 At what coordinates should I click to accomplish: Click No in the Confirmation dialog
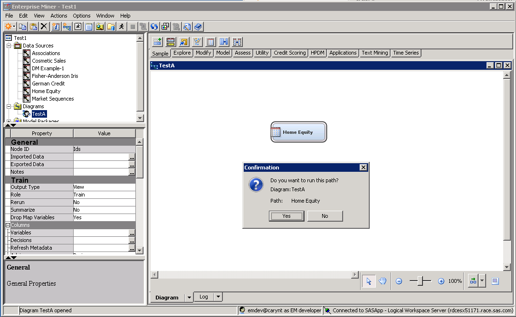pyautogui.click(x=325, y=216)
